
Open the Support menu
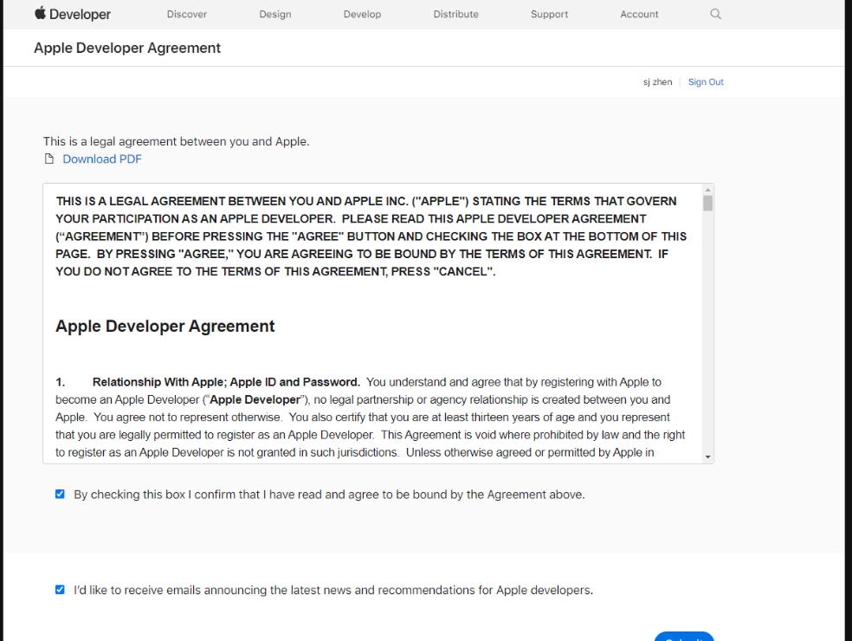coord(549,14)
